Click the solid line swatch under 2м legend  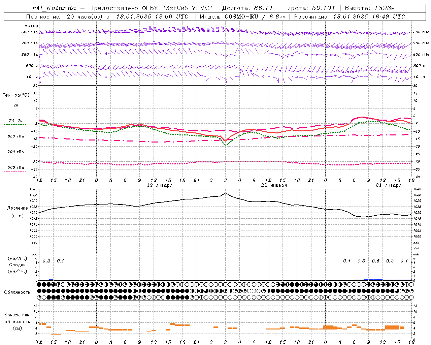click(15, 109)
